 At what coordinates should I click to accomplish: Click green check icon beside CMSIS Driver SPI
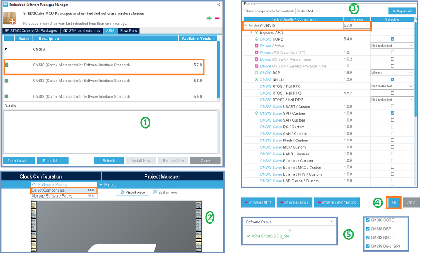[x=256, y=113]
